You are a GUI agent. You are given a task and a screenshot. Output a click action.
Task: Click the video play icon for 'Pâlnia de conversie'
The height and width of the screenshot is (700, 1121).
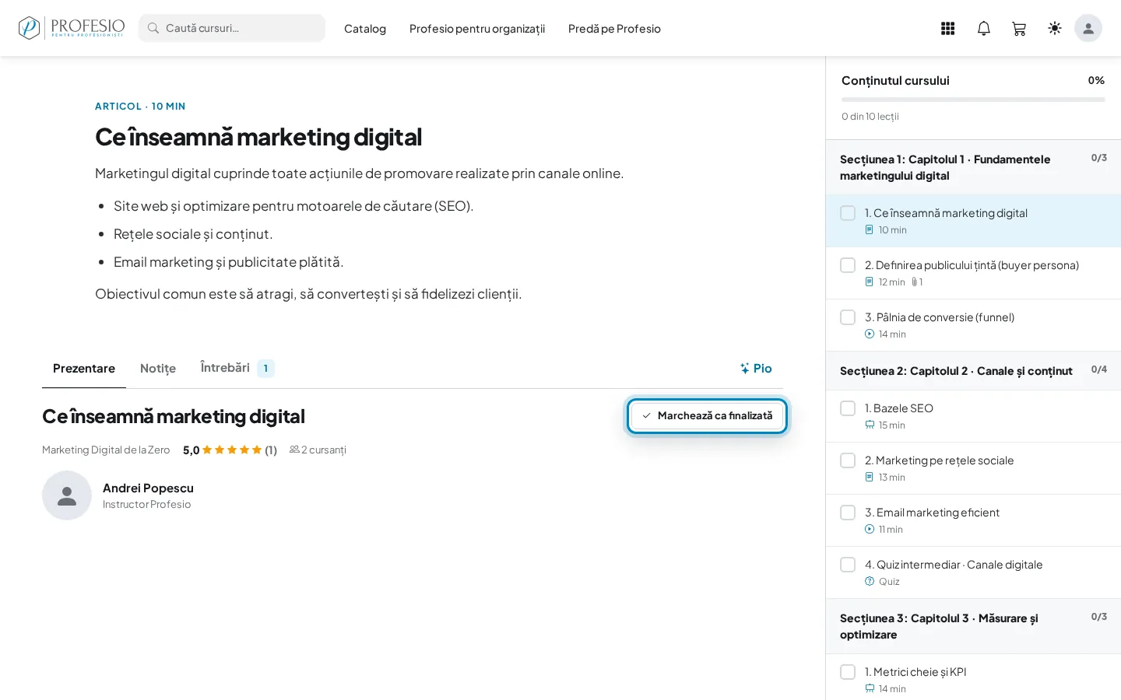click(870, 334)
